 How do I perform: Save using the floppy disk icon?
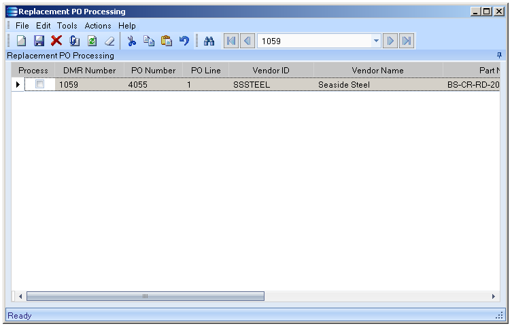pyautogui.click(x=39, y=41)
